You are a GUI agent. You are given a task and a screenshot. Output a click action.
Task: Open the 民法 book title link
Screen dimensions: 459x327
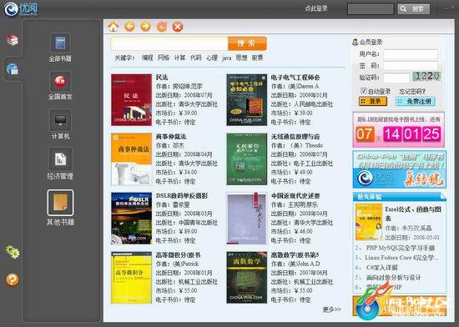pos(162,78)
